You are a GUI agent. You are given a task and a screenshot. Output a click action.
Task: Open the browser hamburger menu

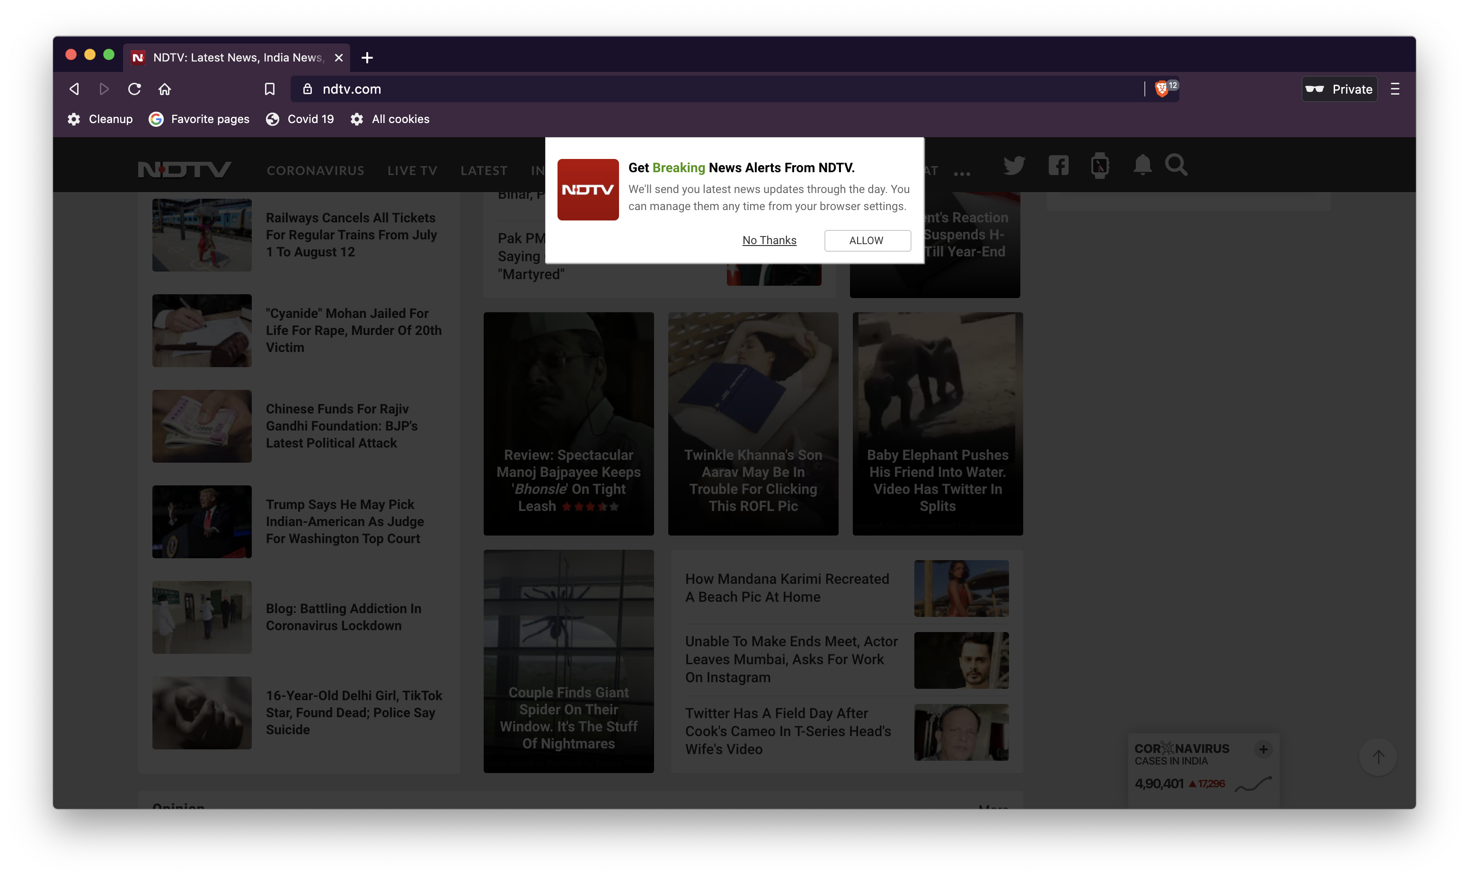click(1395, 89)
